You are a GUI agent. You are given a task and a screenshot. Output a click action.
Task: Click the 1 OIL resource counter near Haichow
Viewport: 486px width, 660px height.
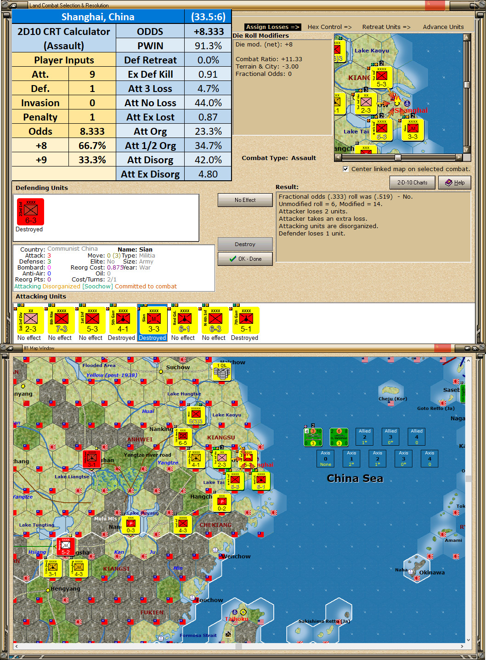click(221, 372)
